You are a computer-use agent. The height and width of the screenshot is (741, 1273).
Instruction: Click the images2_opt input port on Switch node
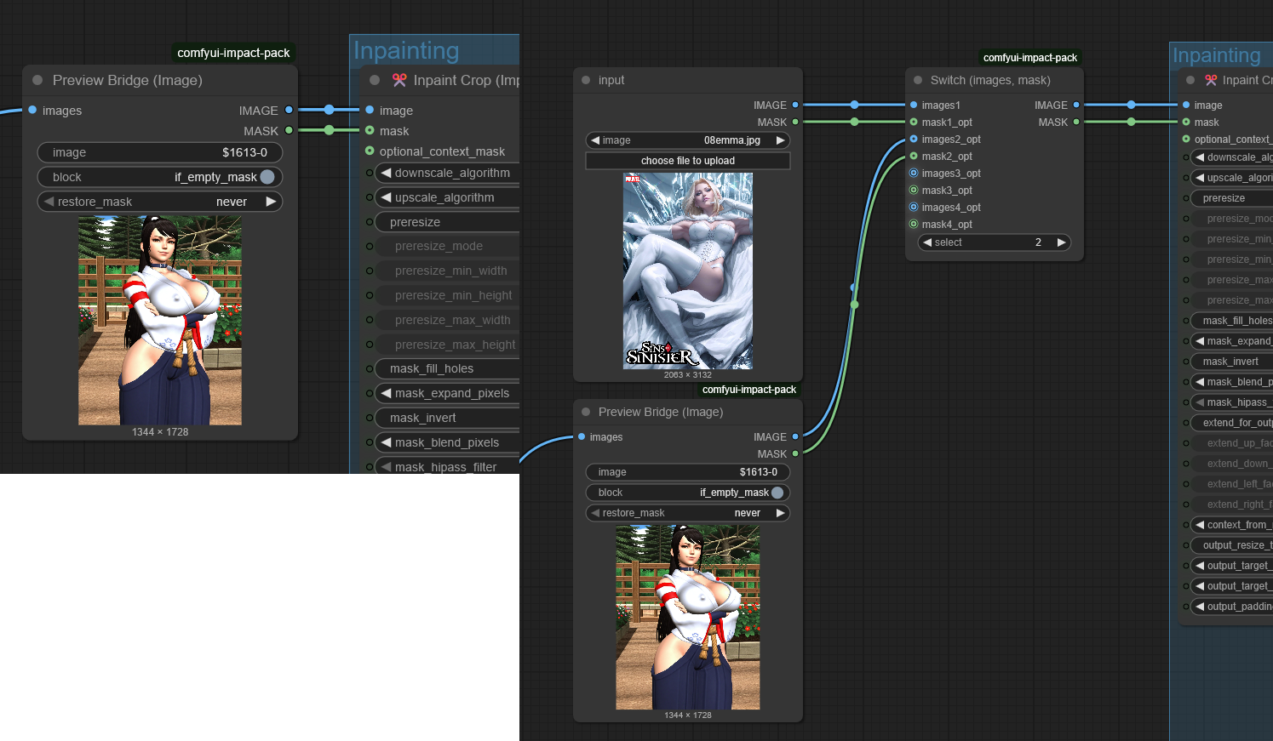point(914,140)
